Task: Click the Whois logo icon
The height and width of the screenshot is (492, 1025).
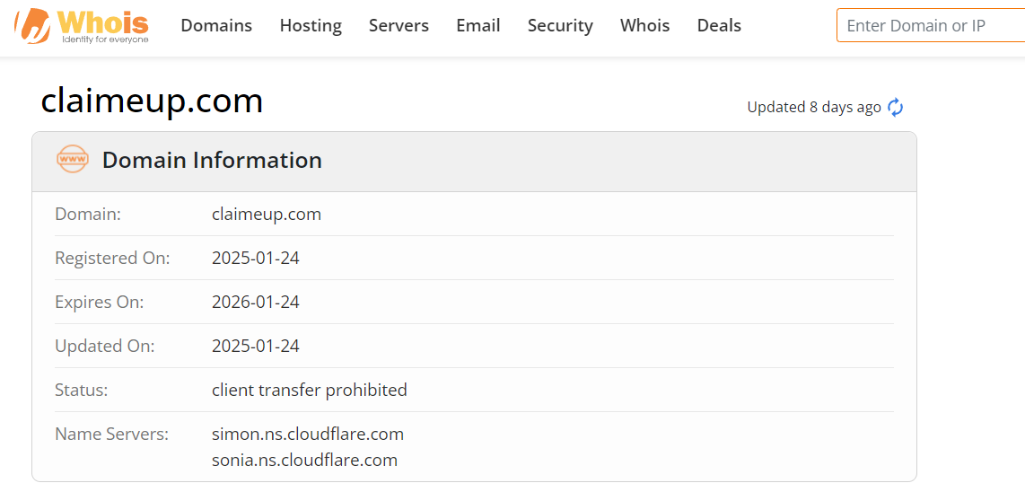Action: click(33, 27)
